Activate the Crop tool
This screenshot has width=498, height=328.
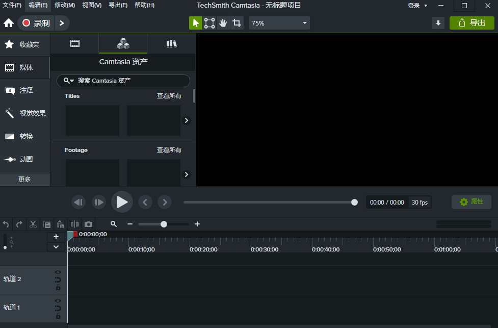click(x=237, y=23)
